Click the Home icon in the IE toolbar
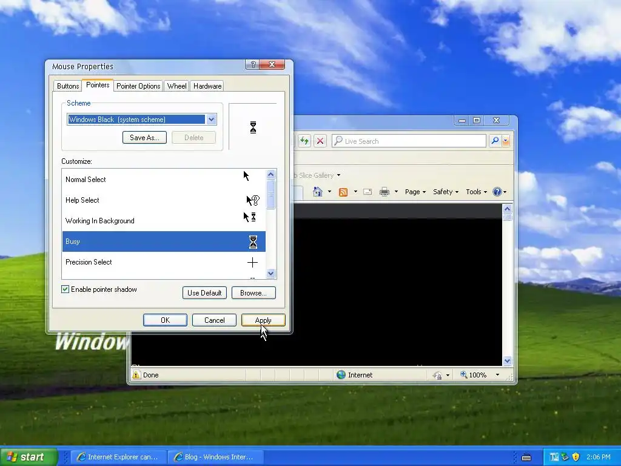The image size is (621, 466). click(x=318, y=192)
